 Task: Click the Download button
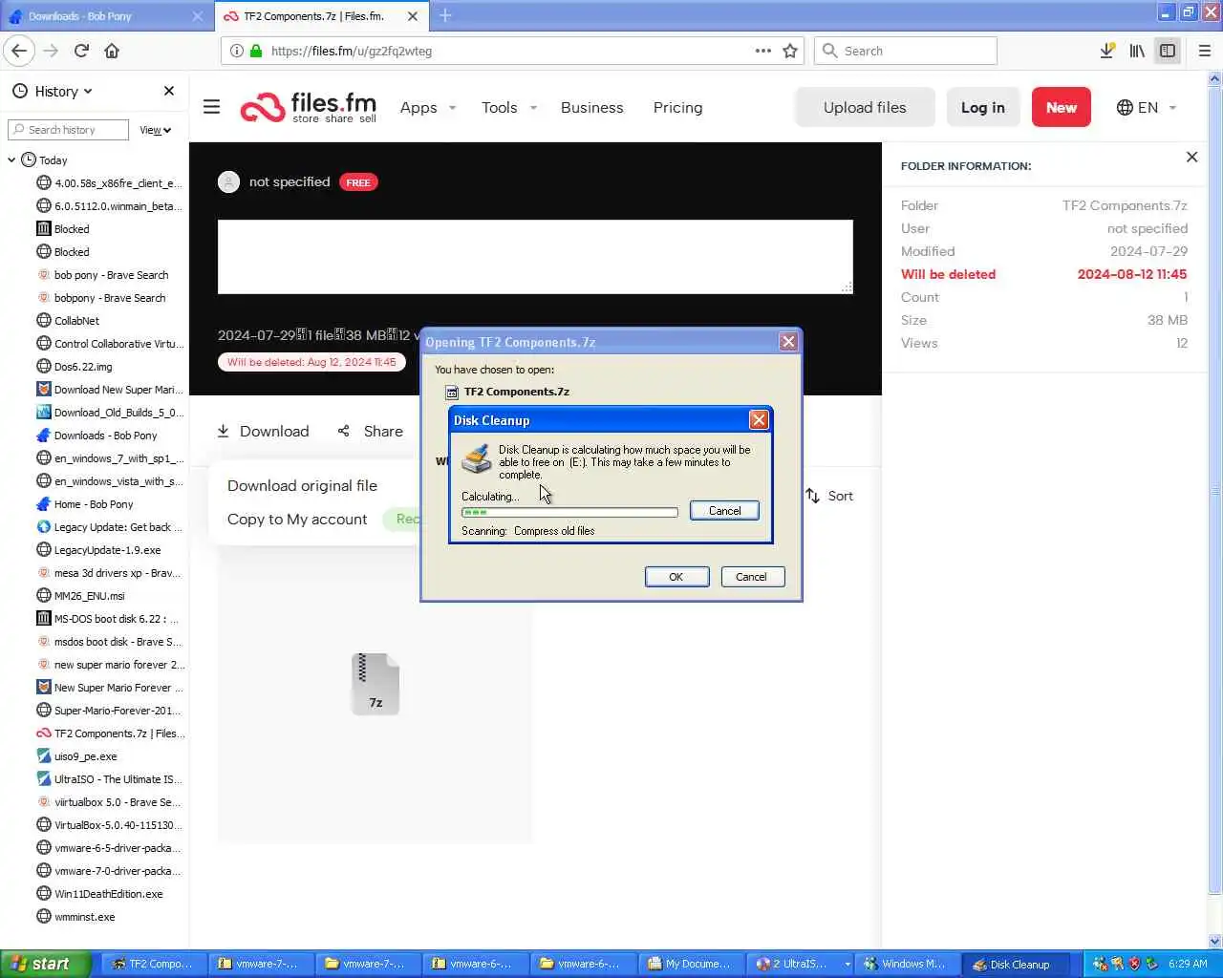click(x=263, y=431)
